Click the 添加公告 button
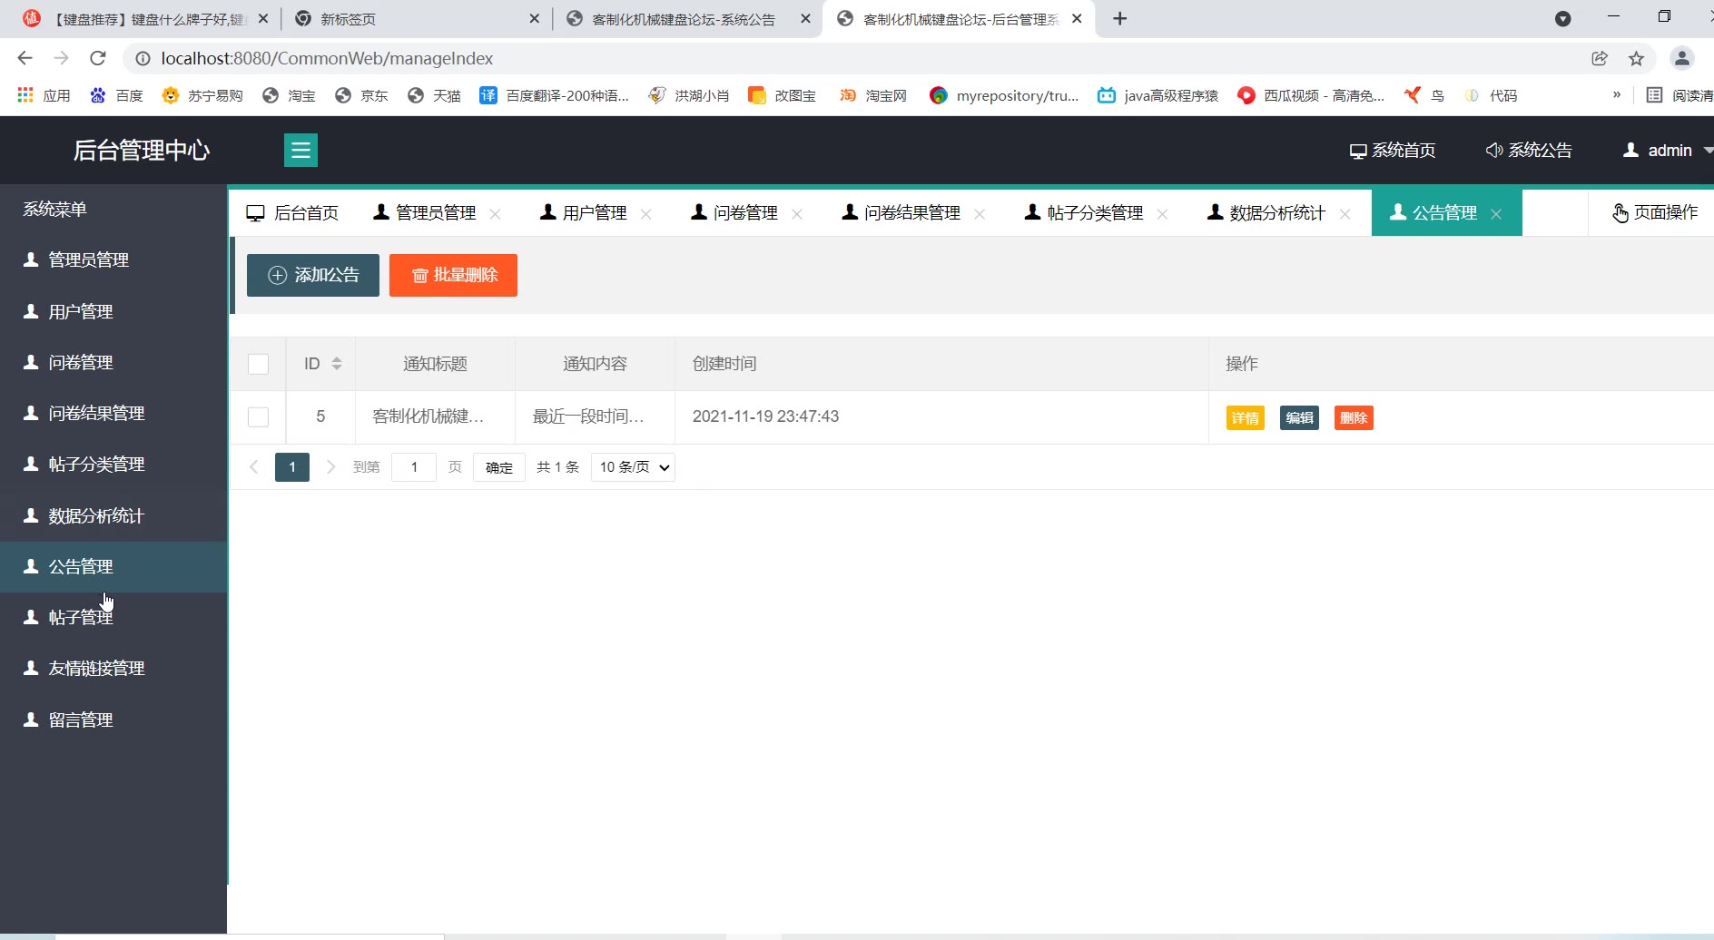The height and width of the screenshot is (940, 1714). tap(313, 275)
